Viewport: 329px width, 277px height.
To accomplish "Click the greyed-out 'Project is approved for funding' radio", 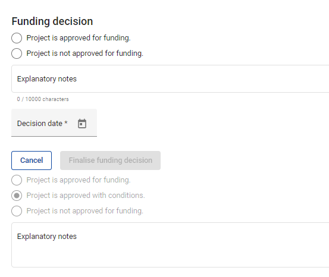I will [x=17, y=180].
